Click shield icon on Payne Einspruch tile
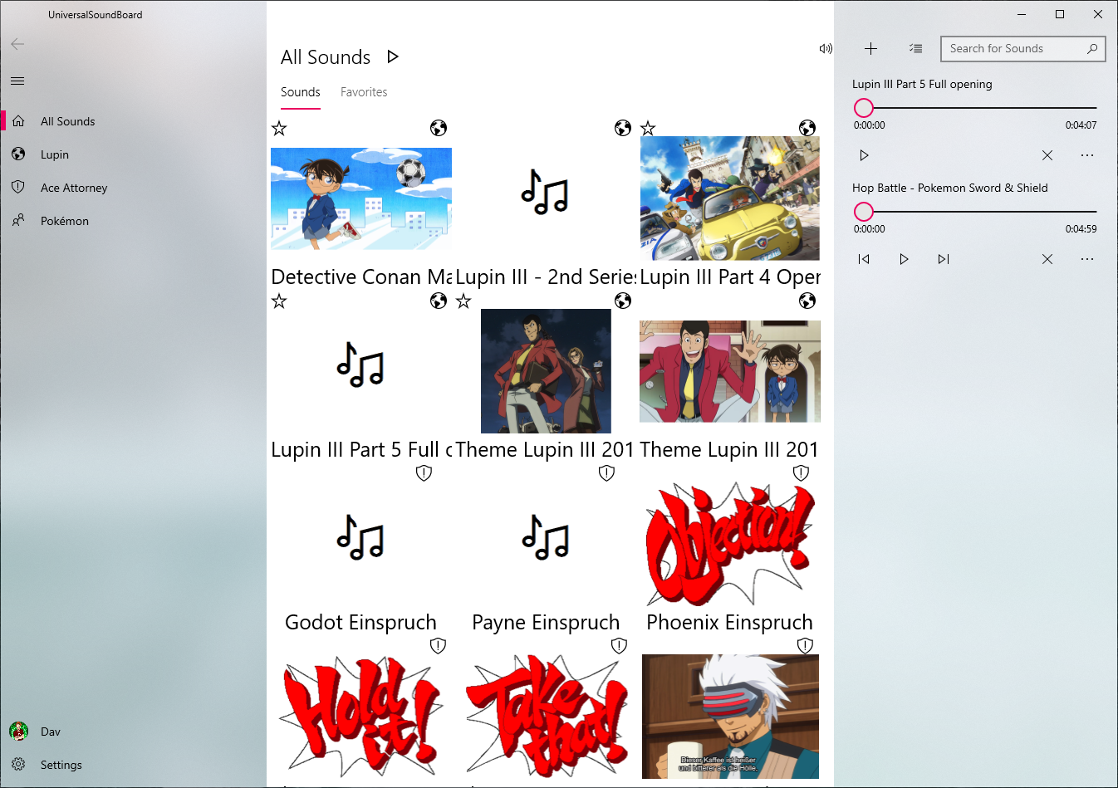Viewport: 1118px width, 788px height. [x=606, y=473]
